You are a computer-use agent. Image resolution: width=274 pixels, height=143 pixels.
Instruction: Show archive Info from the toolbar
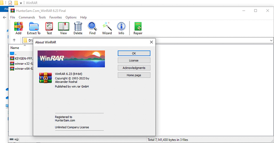pyautogui.click(x=121, y=28)
